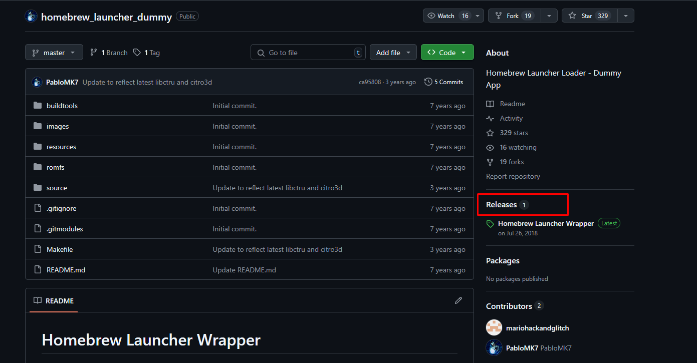Fork the repository

coord(515,16)
